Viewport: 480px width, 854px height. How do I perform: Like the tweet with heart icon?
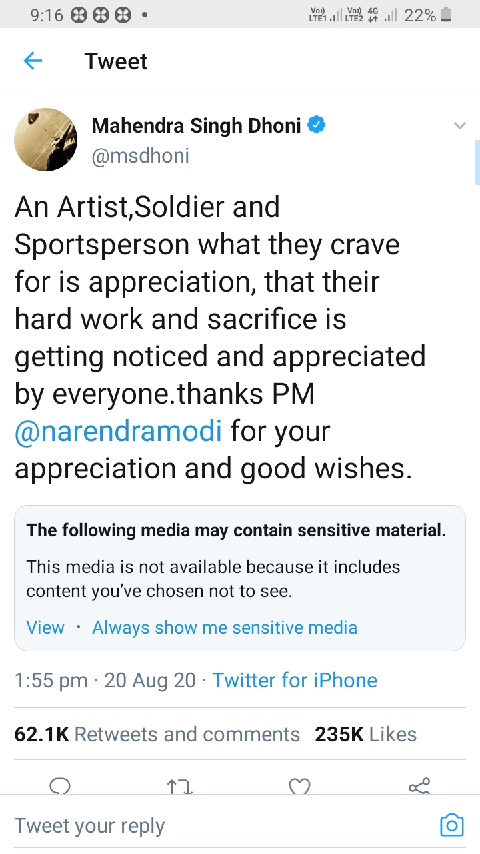pyautogui.click(x=300, y=787)
